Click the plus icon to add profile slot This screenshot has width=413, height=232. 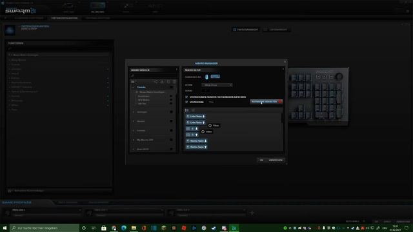click(x=252, y=213)
